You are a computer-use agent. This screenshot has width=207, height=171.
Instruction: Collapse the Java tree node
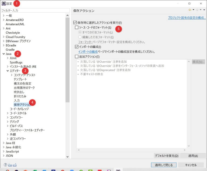tap(4, 54)
